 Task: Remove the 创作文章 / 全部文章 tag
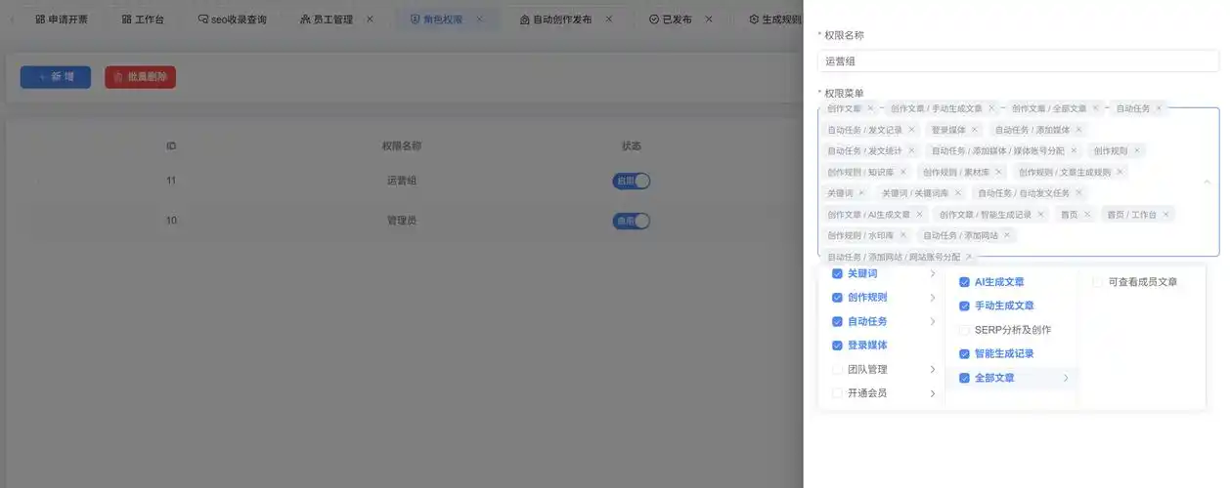point(1095,108)
